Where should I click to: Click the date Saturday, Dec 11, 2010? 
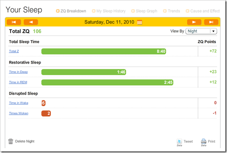(109, 22)
